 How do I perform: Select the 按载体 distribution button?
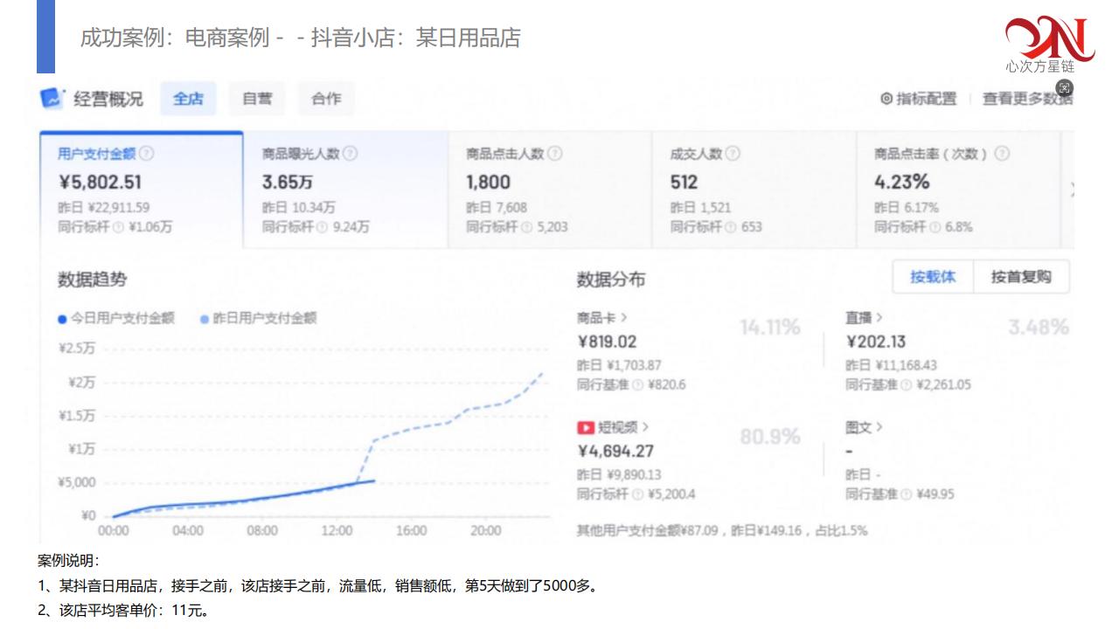click(x=933, y=277)
